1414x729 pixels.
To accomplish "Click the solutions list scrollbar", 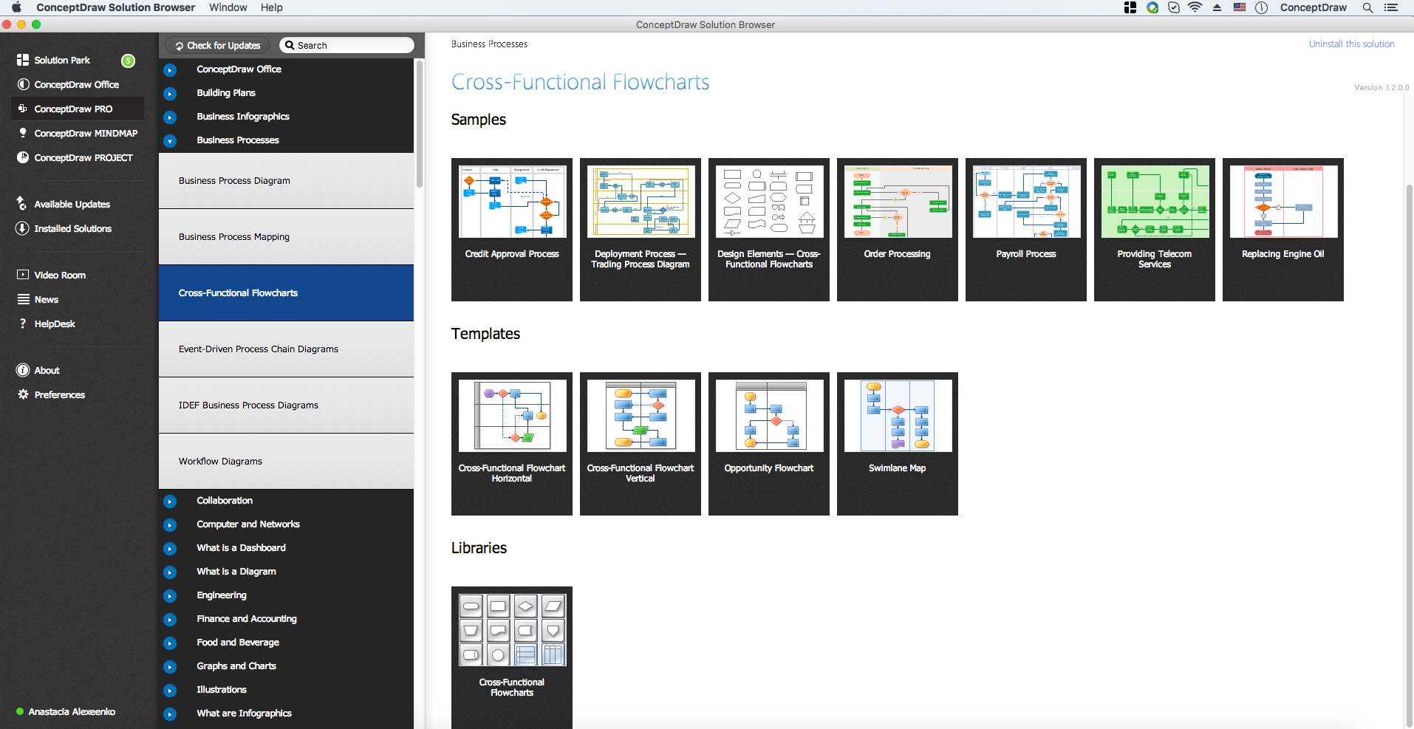I will coord(420,124).
